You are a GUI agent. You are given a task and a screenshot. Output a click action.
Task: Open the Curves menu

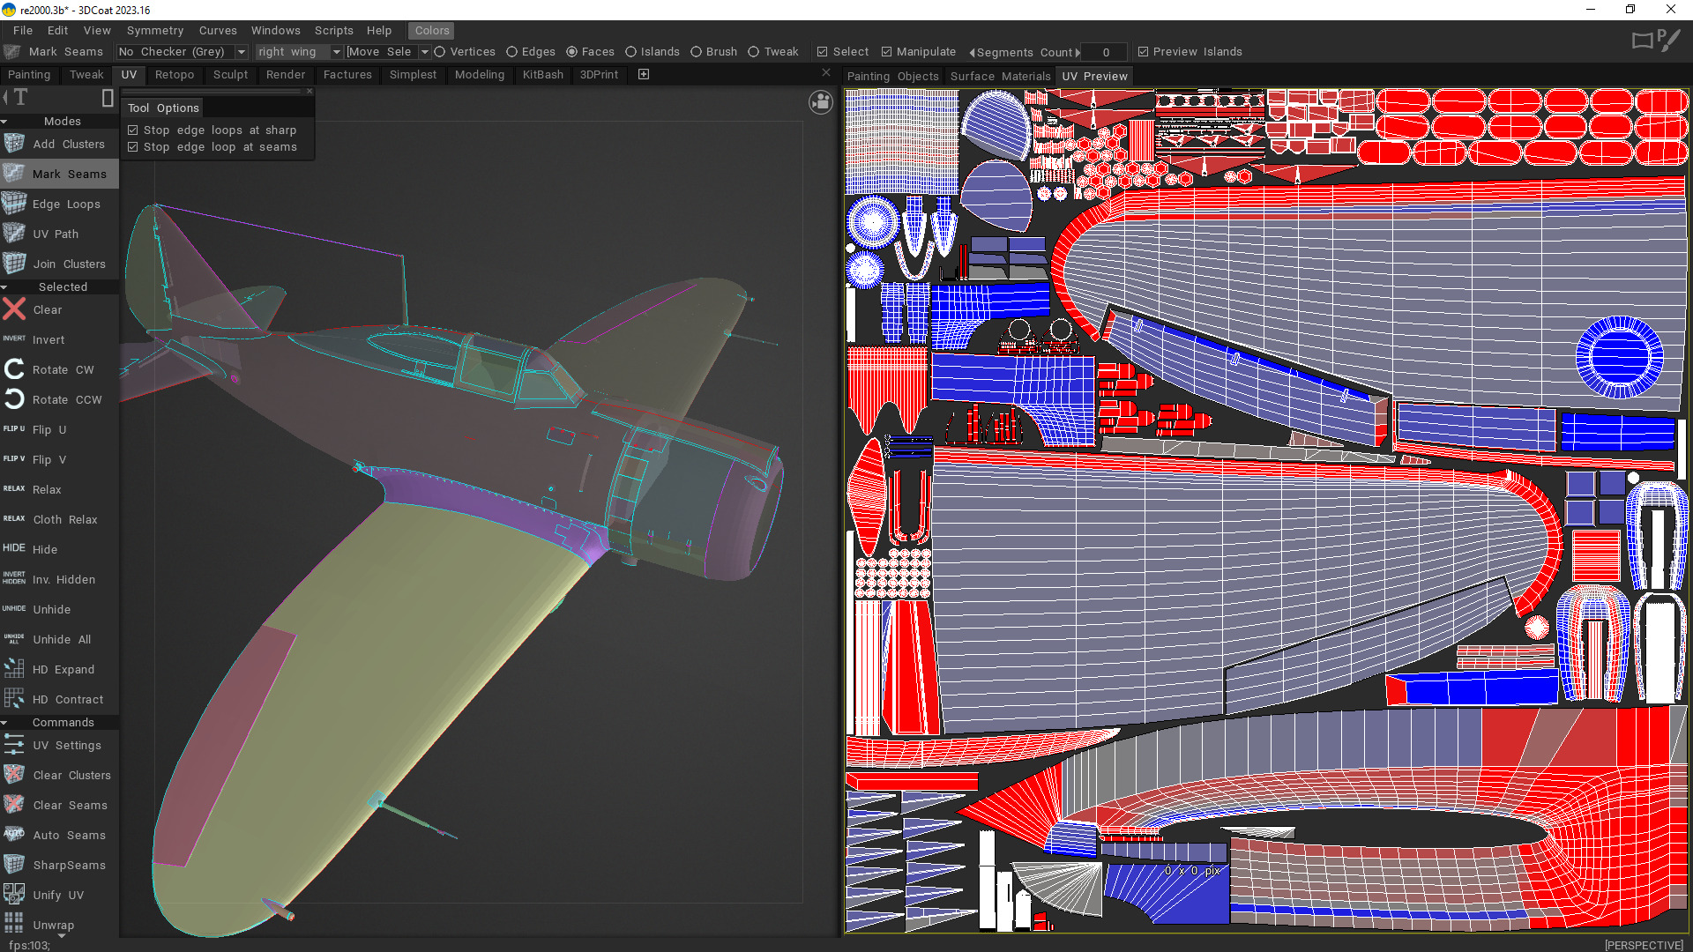click(x=218, y=30)
